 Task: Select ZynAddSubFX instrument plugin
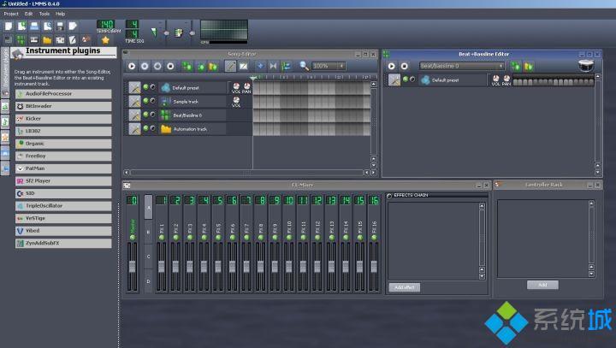coord(63,243)
